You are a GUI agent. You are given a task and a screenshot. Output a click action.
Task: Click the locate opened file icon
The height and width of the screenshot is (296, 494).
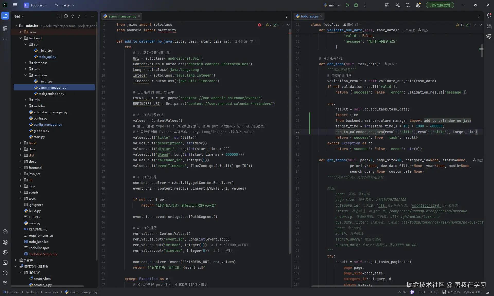[x=66, y=16]
